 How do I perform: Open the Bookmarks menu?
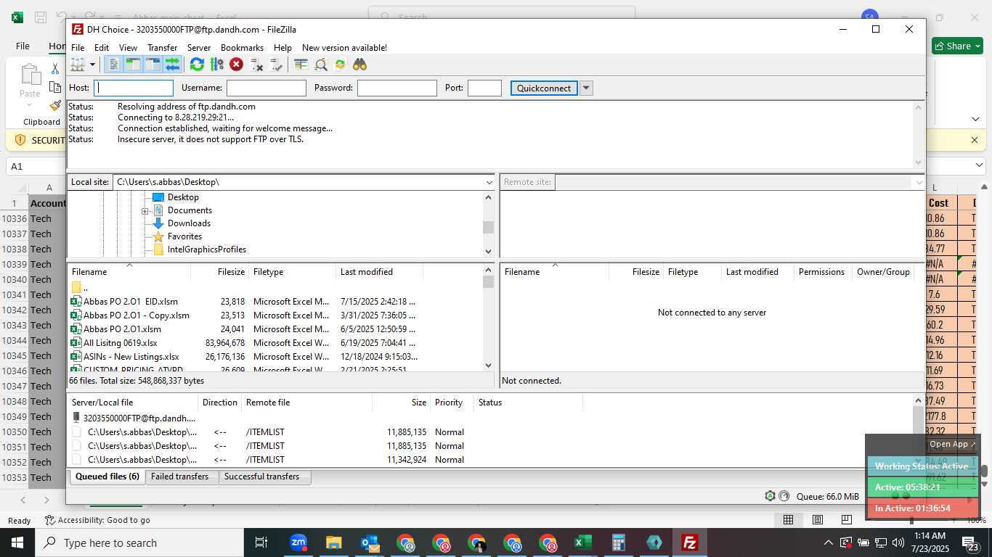pos(242,48)
